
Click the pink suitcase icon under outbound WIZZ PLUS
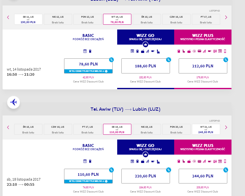[189, 51]
